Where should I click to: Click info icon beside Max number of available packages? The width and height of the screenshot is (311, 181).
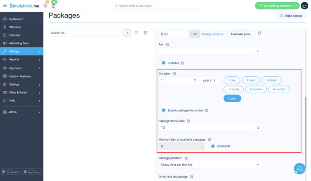coord(209,140)
